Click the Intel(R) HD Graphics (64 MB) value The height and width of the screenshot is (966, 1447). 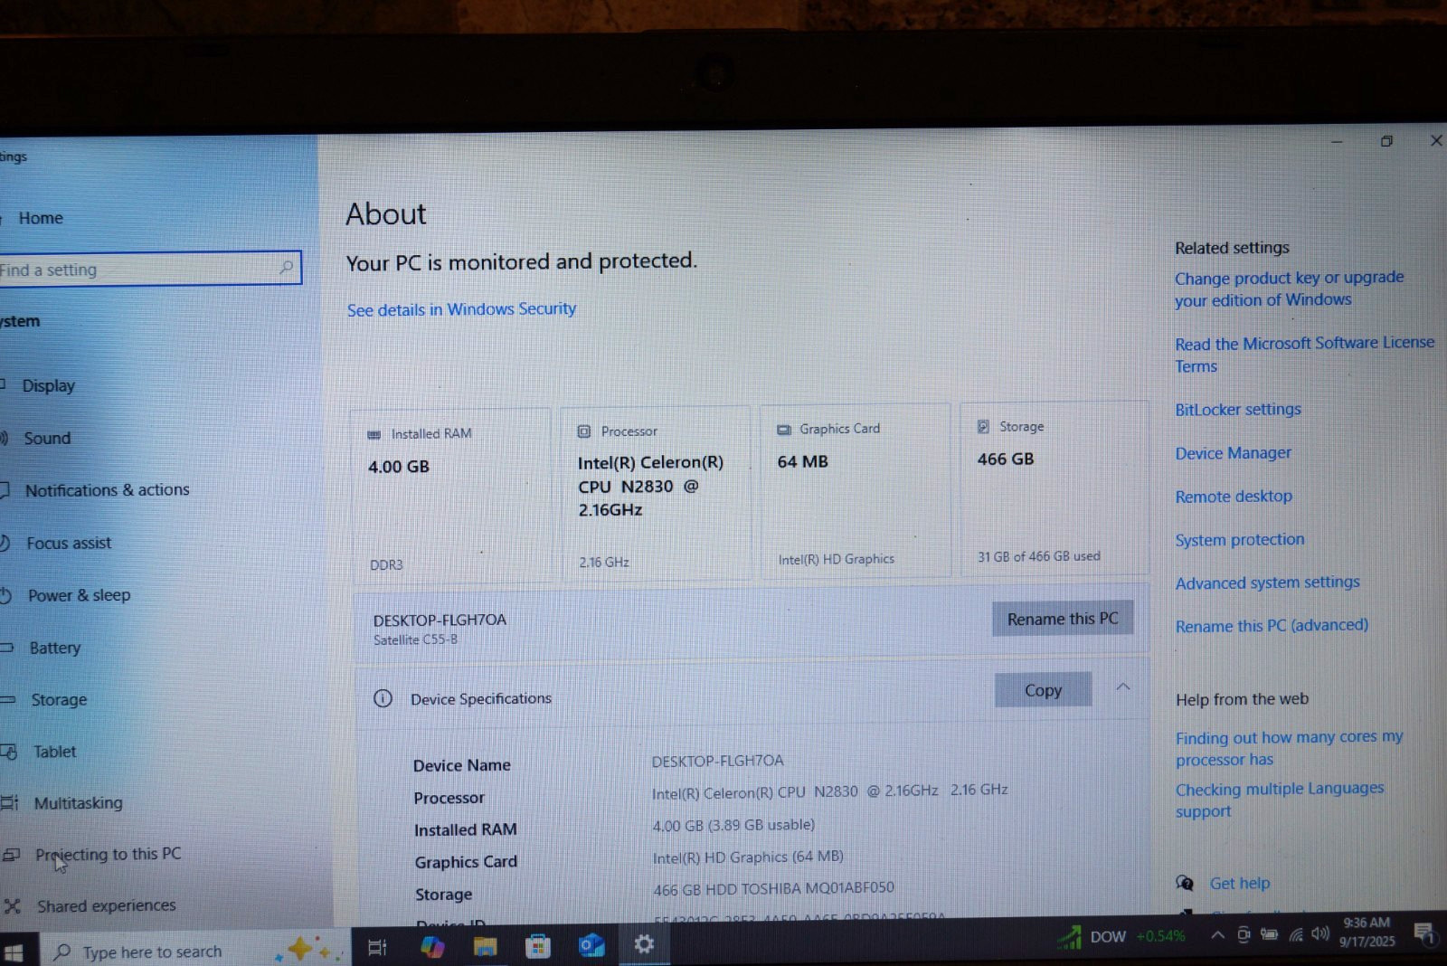[x=748, y=857]
